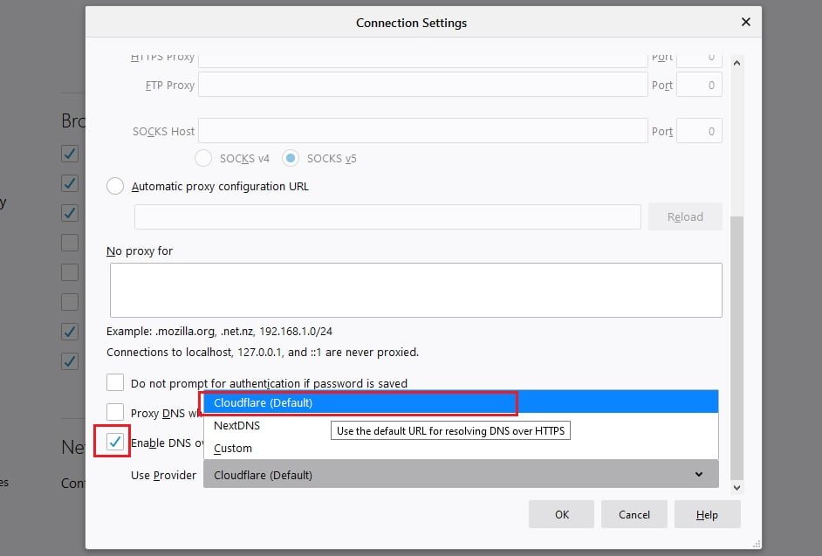Choose Automatic proxy configuration URL option
The width and height of the screenshot is (822, 556).
115,186
